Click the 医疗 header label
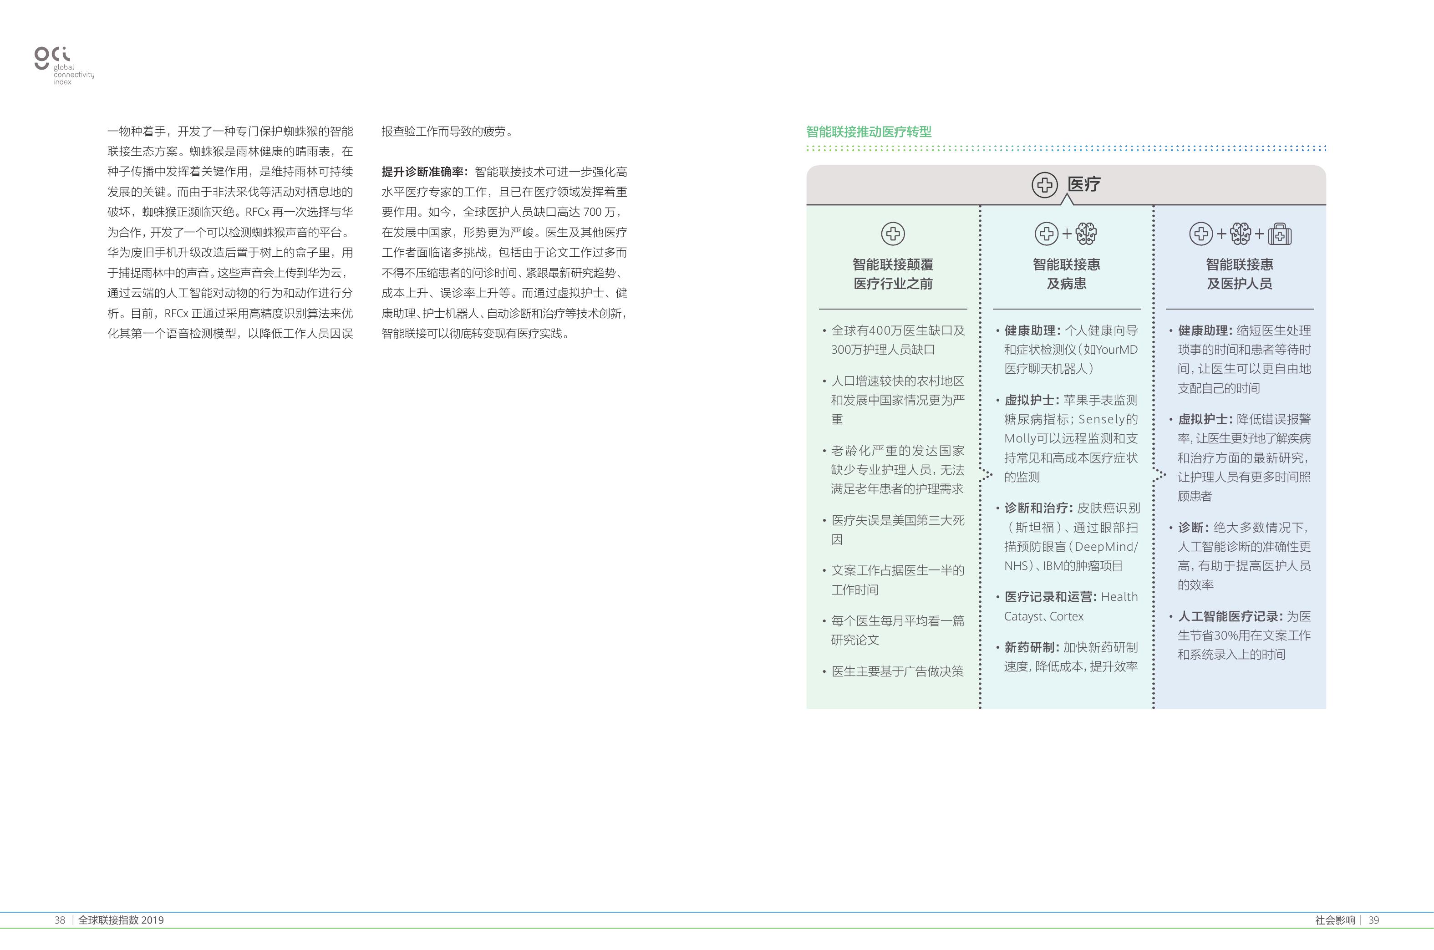 point(1084,184)
